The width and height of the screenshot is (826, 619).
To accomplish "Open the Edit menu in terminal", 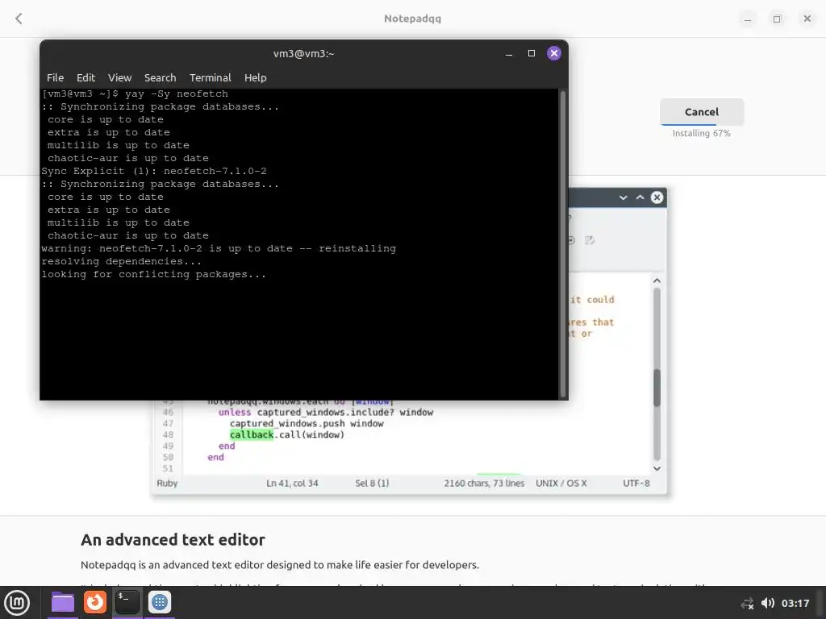I will (x=86, y=78).
